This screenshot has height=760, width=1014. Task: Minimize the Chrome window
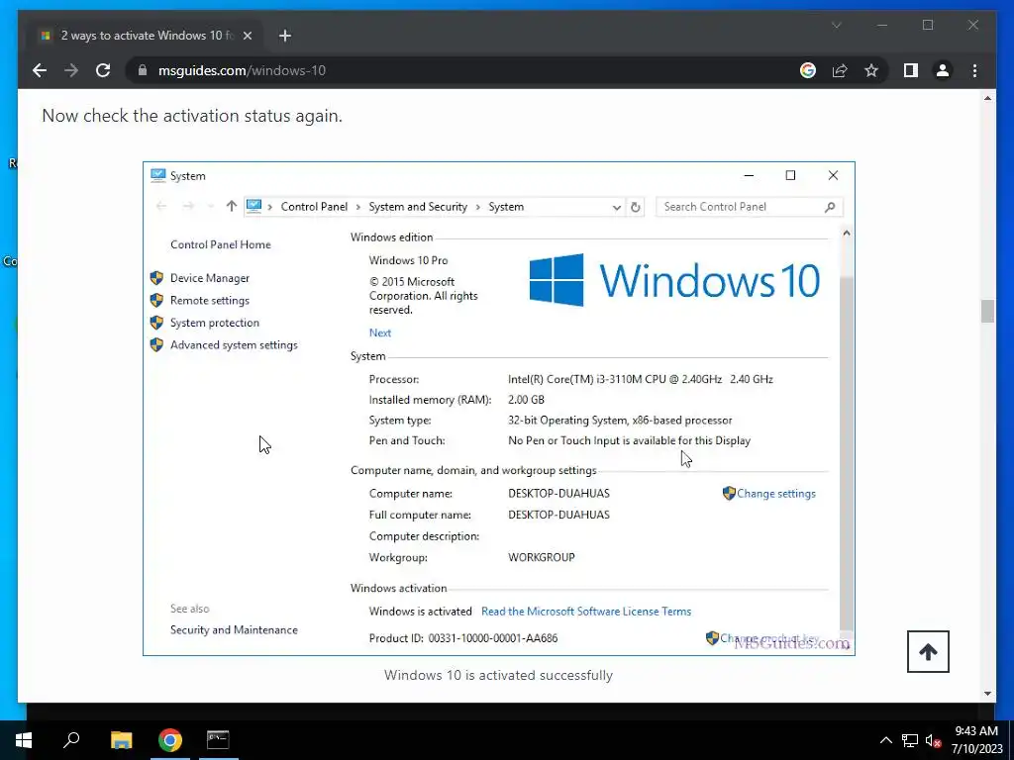(882, 25)
